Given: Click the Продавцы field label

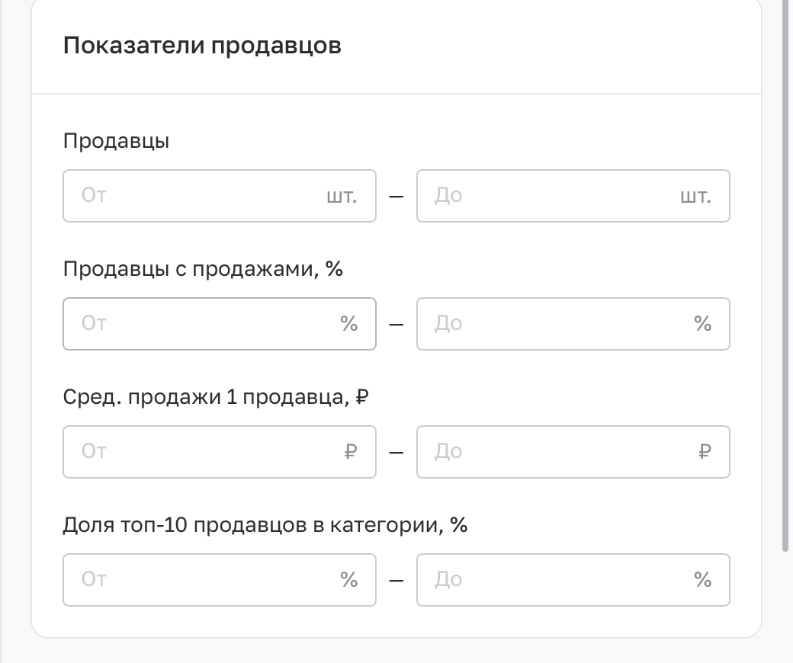Looking at the screenshot, I should pyautogui.click(x=117, y=141).
